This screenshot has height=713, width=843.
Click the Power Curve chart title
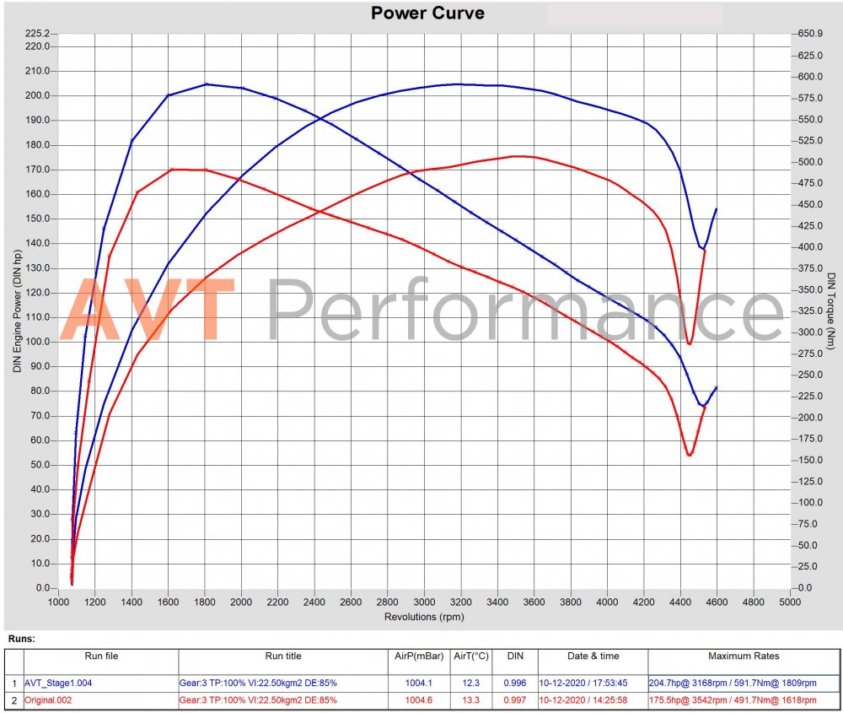point(427,14)
